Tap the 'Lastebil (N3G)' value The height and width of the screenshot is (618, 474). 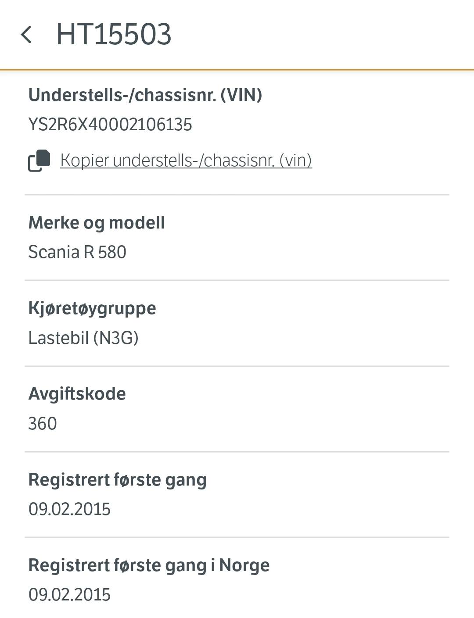coord(83,338)
